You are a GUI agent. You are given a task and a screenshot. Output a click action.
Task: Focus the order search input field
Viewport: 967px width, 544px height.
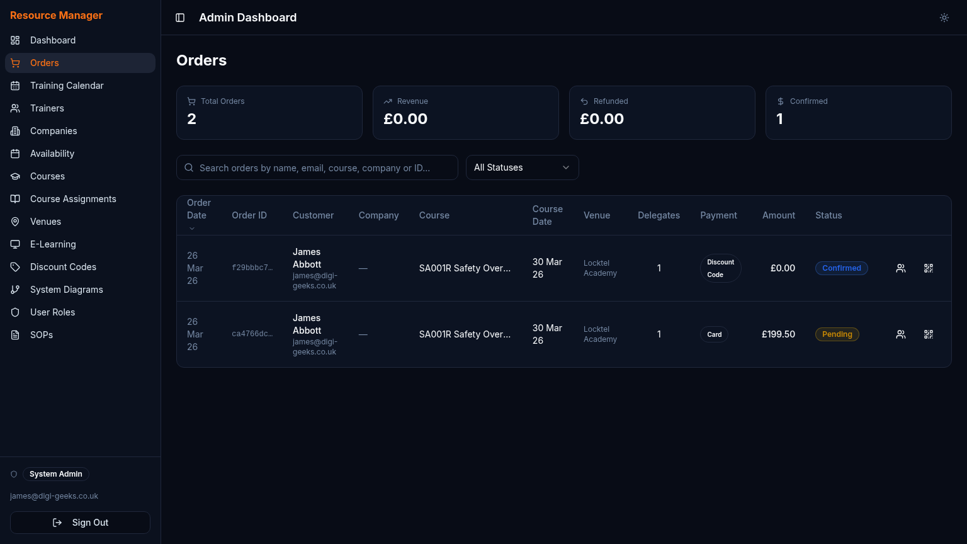(317, 167)
